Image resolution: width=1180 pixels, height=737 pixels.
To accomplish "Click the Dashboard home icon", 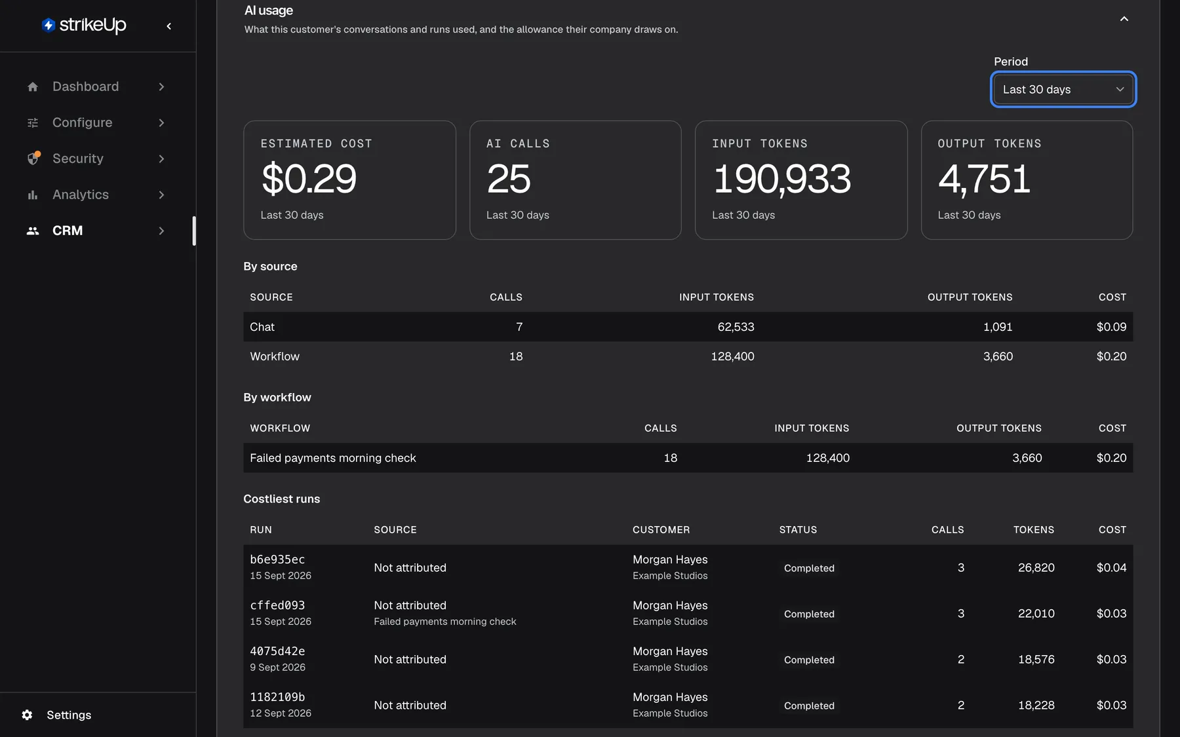I will tap(33, 86).
